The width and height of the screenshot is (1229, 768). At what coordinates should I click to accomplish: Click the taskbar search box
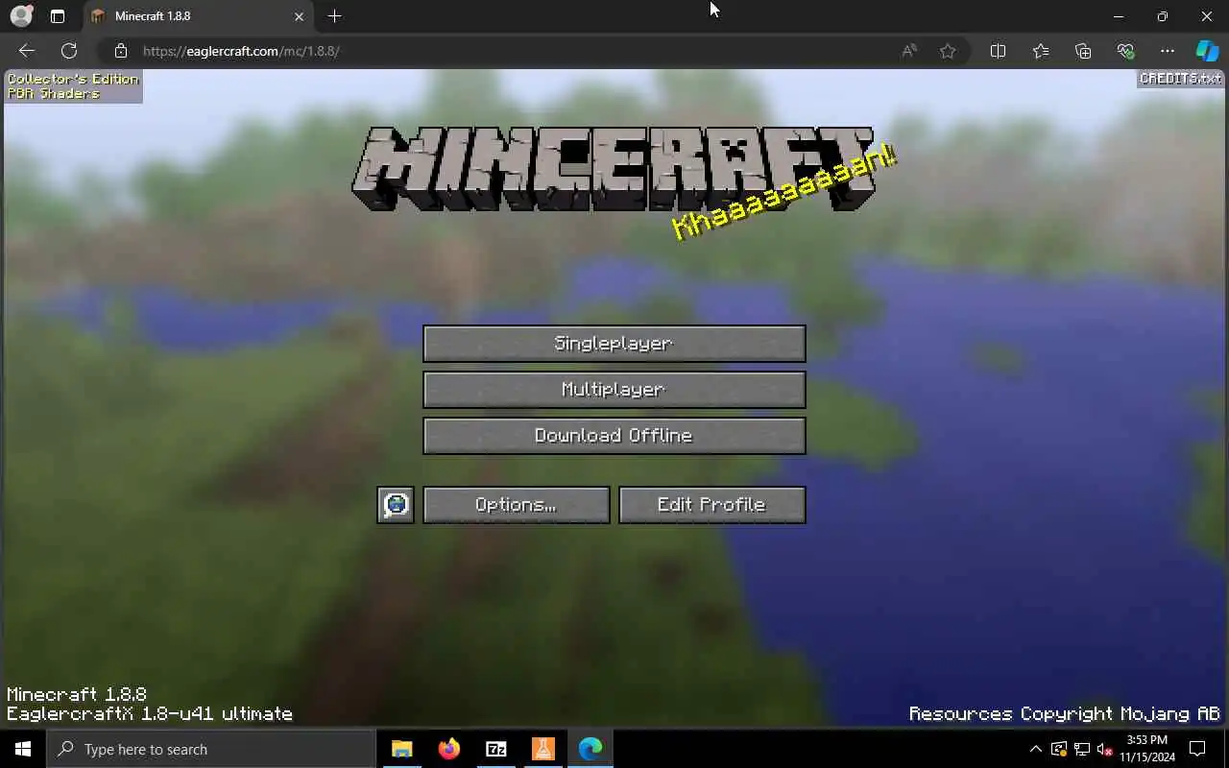[211, 749]
